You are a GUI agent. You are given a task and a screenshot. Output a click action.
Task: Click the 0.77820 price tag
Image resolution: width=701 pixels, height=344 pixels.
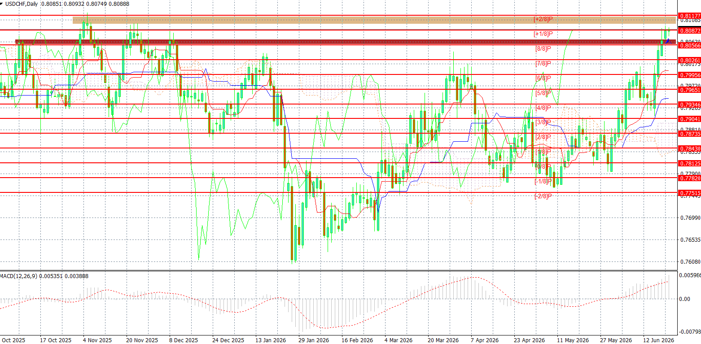(x=690, y=178)
